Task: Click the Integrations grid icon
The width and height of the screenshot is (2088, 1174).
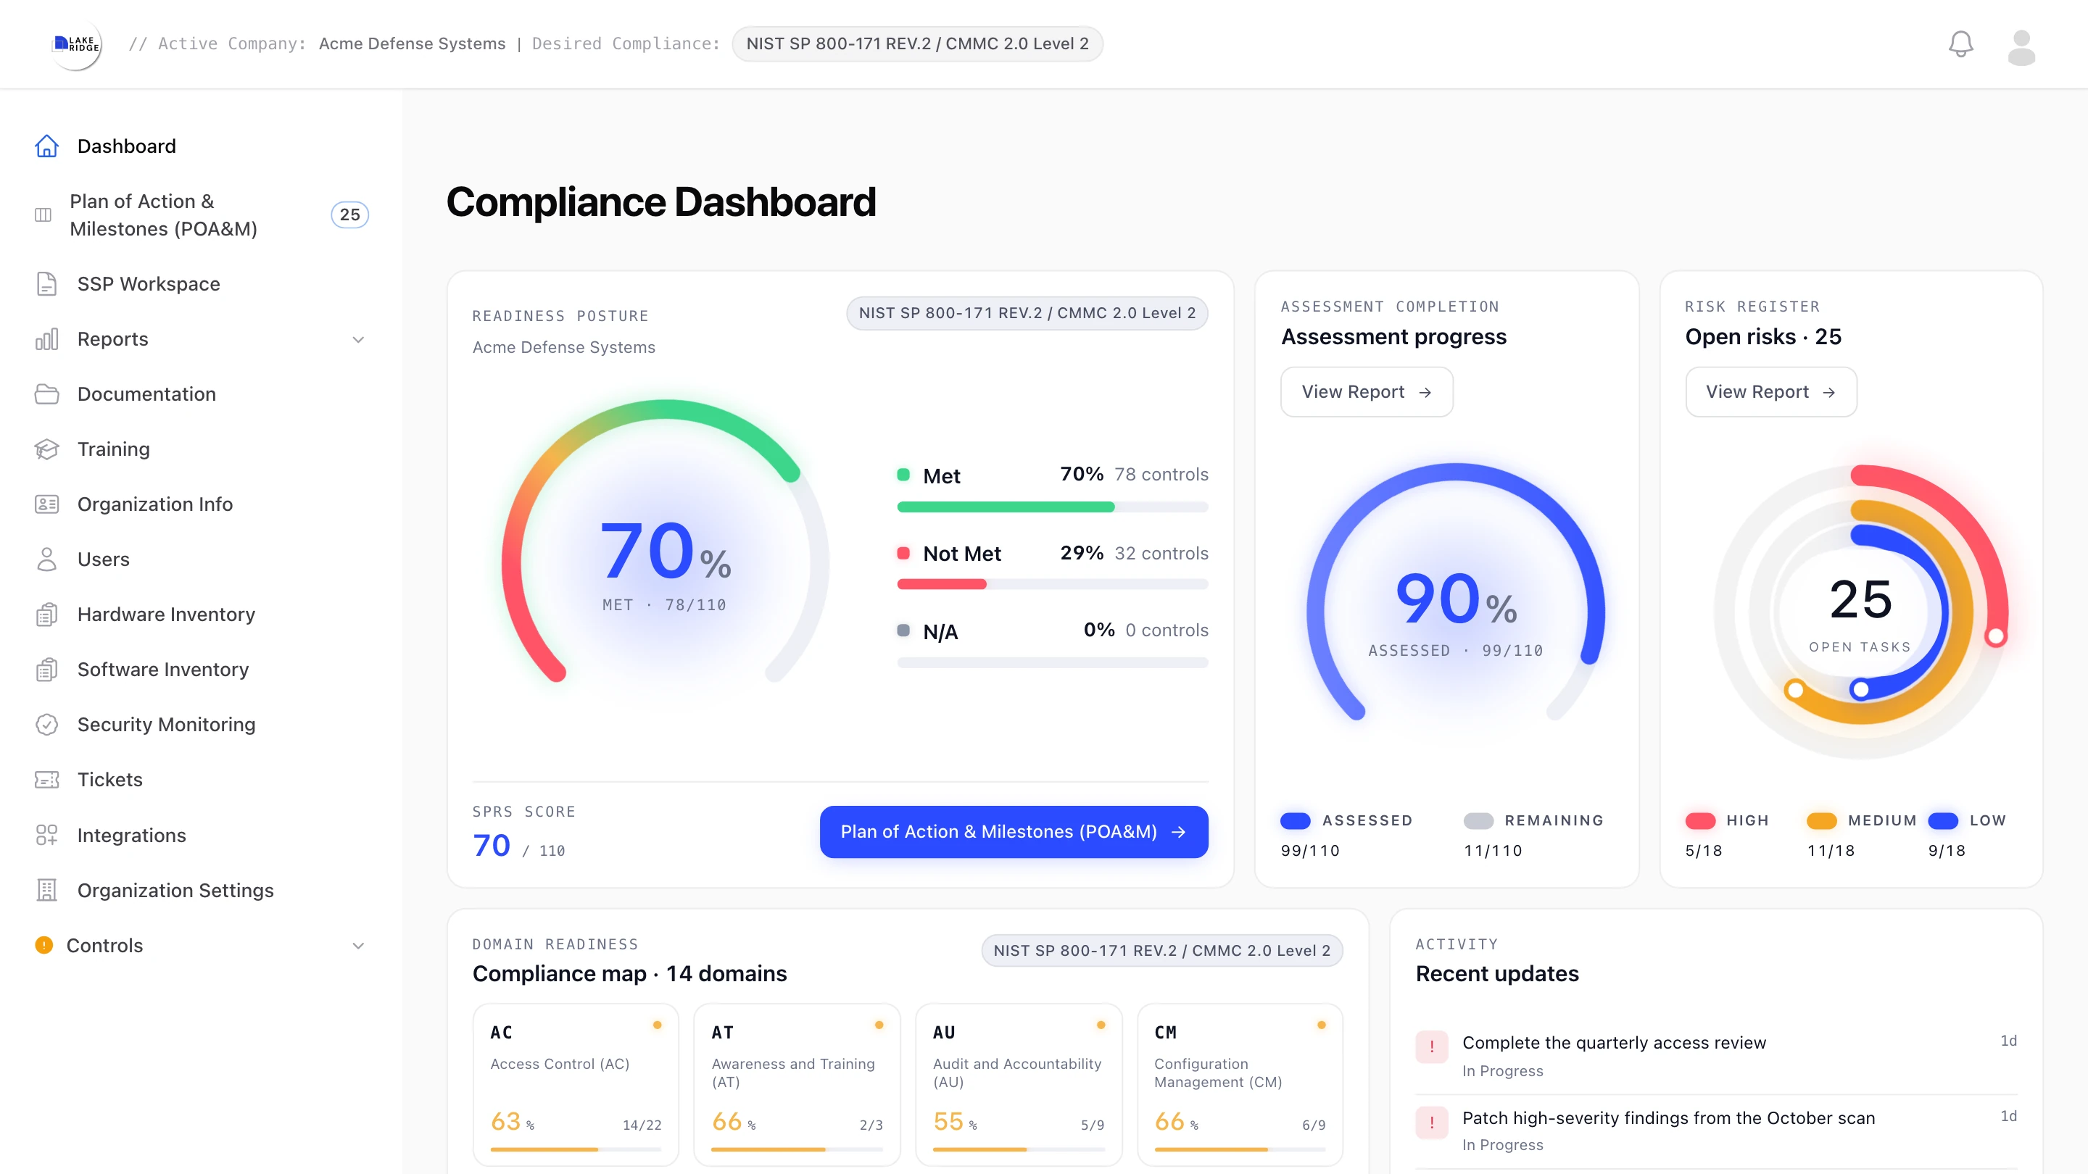Action: tap(46, 835)
